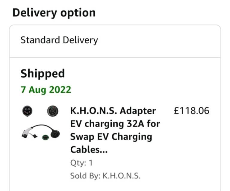The image size is (230, 191).
Task: Open the round socket face product image
Action: click(x=53, y=111)
